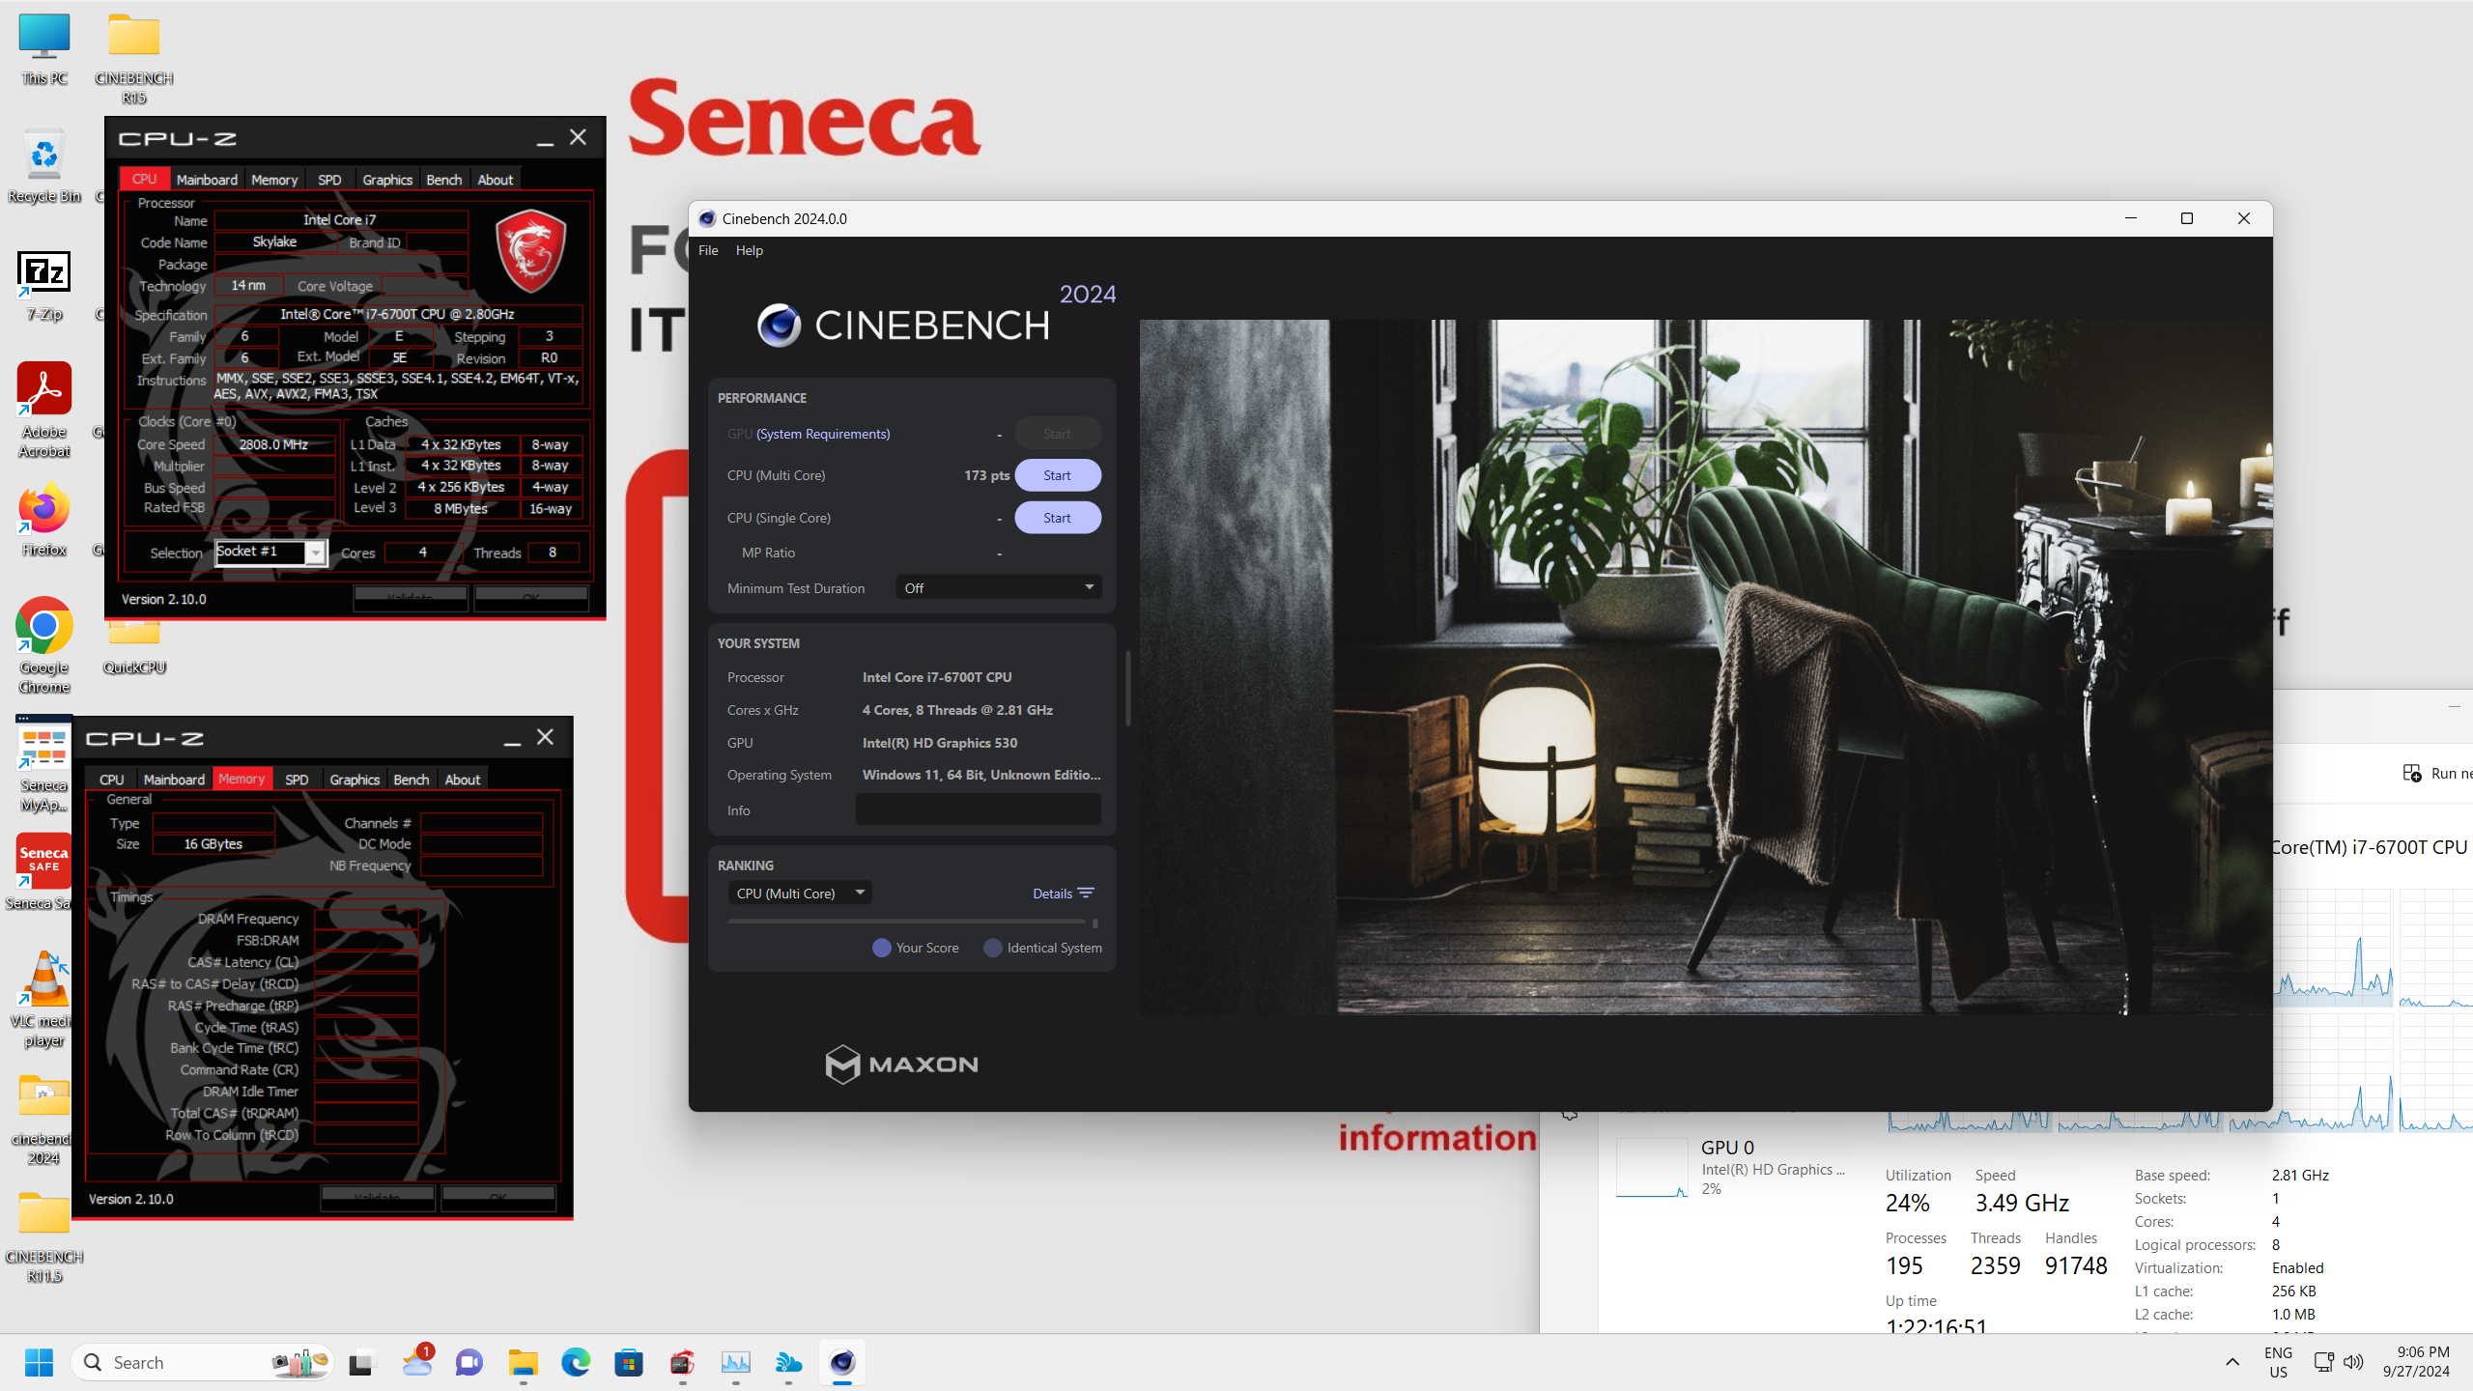The height and width of the screenshot is (1391, 2473).
Task: Open the CINEBENCH R11.5 desktop folder
Action: point(44,1236)
